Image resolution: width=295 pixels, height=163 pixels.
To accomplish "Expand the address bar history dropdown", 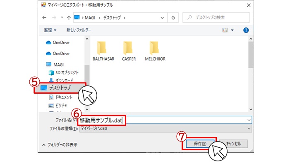I will [162, 18].
